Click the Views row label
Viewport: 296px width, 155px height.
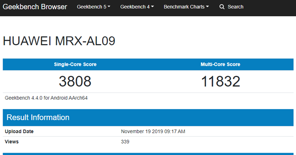pyautogui.click(x=11, y=142)
